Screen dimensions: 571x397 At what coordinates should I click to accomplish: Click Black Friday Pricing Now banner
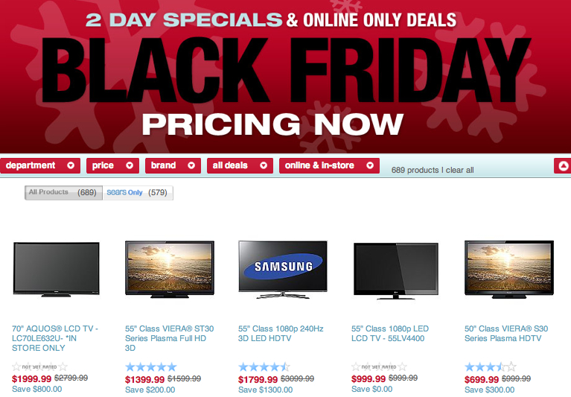tap(286, 77)
